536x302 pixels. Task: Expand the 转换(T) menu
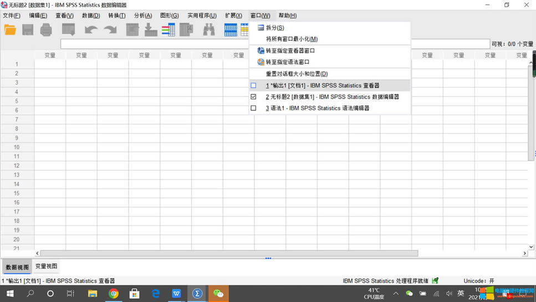click(116, 16)
